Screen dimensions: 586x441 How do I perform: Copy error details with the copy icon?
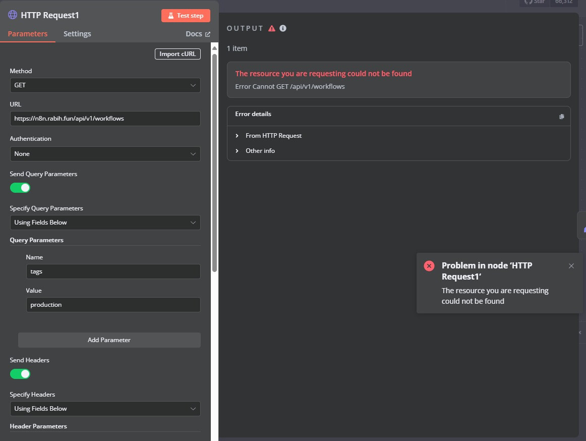coord(562,117)
